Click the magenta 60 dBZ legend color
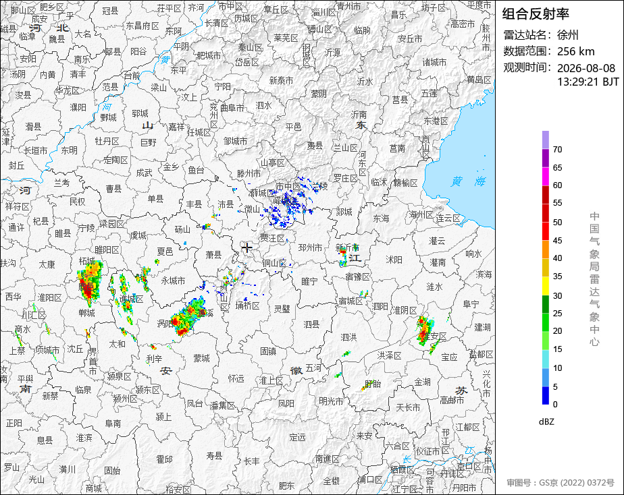Screen dimensions: 624x495 coord(545,177)
